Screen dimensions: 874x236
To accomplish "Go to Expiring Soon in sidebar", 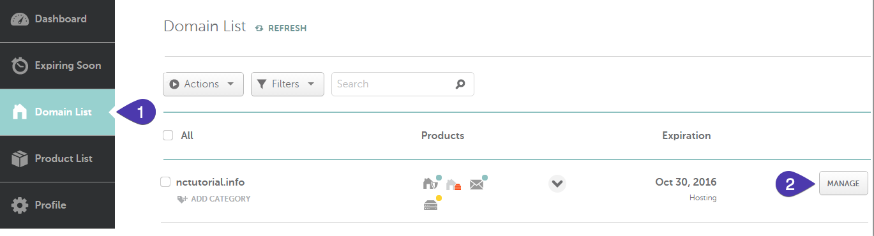I will pyautogui.click(x=57, y=66).
